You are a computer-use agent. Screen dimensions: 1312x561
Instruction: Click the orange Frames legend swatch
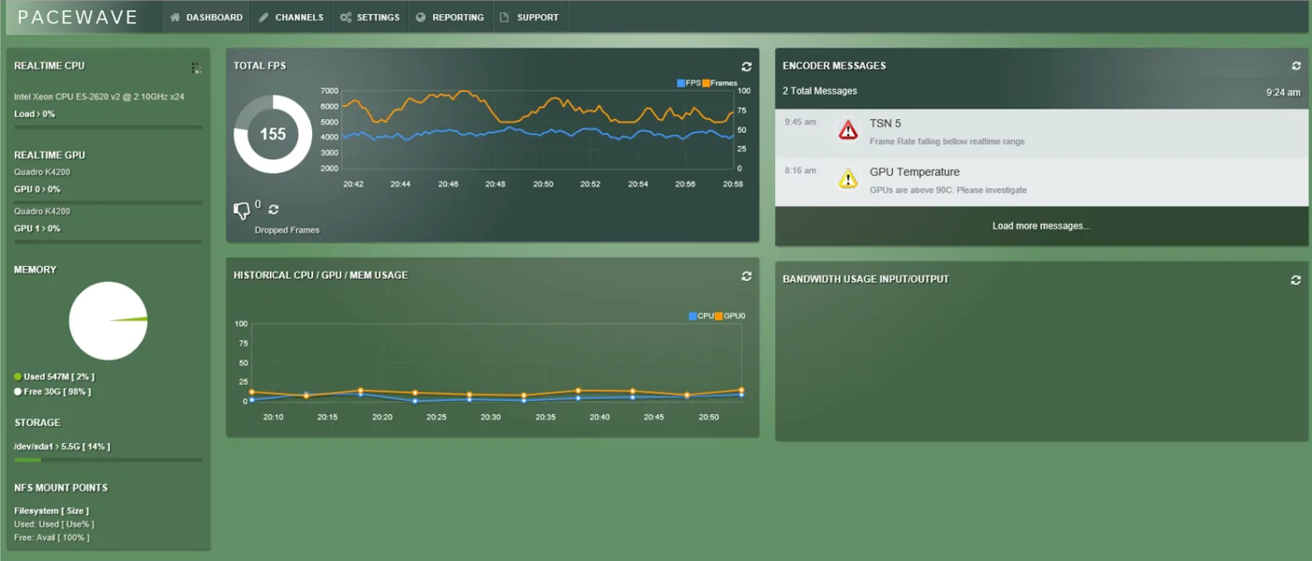pyautogui.click(x=706, y=83)
